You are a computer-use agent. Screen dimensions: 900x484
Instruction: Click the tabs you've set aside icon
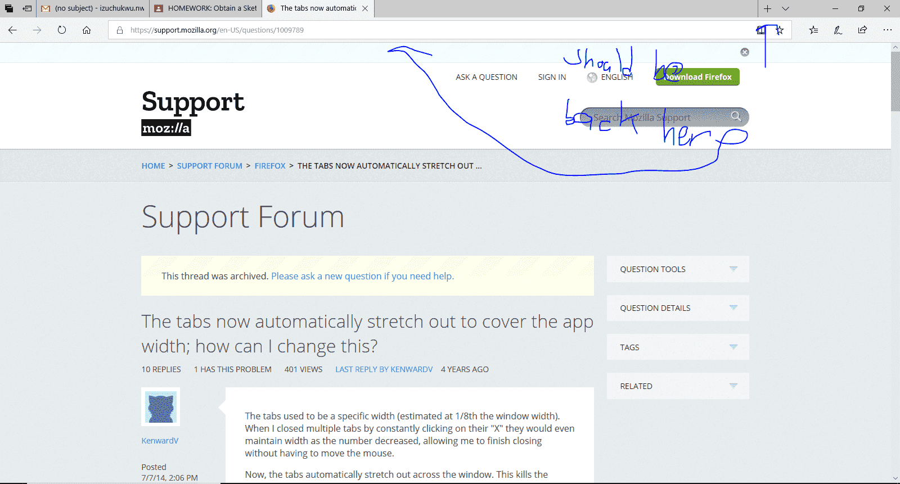pos(9,8)
